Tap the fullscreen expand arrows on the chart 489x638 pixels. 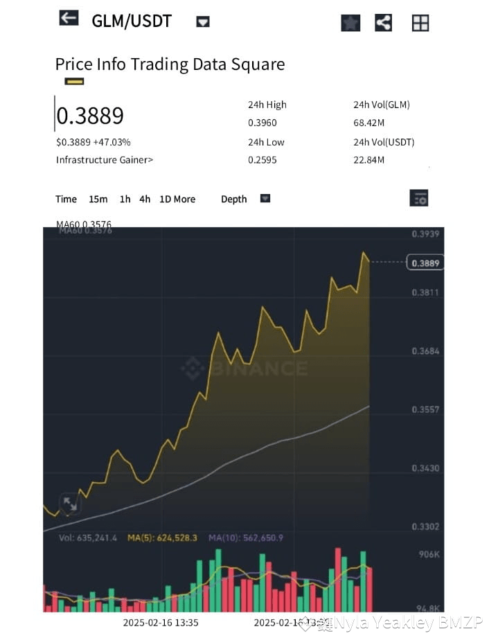coord(69,504)
